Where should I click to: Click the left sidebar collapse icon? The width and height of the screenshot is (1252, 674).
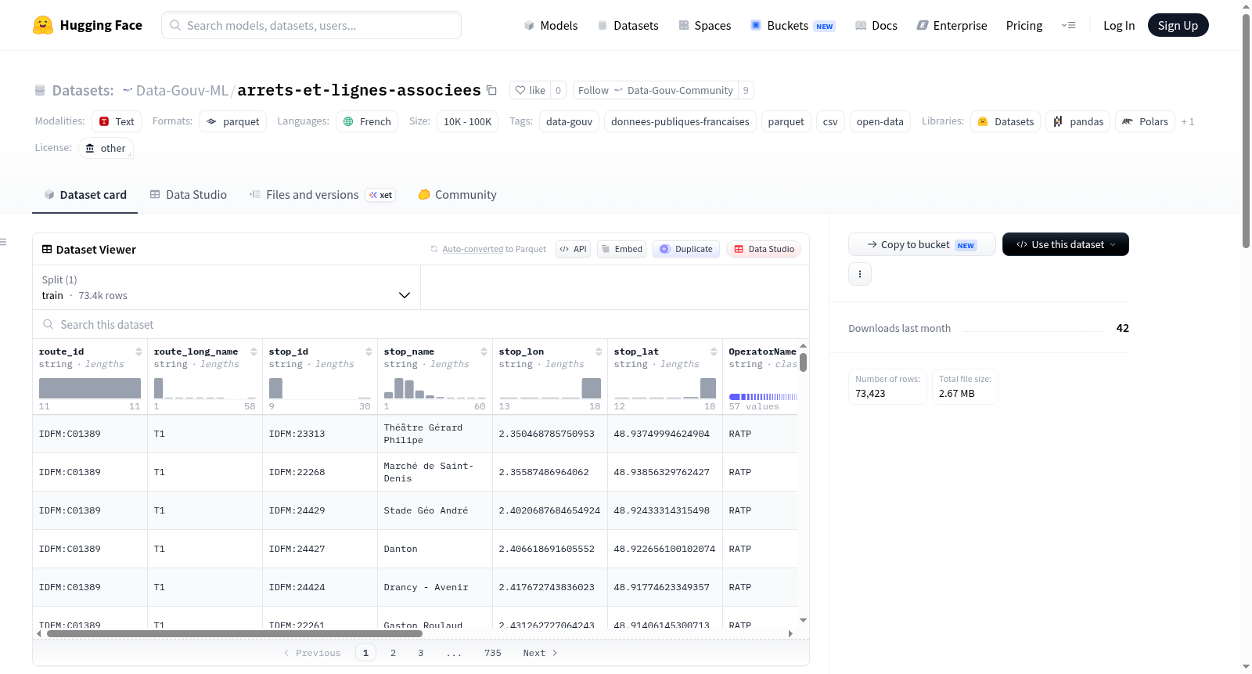click(x=3, y=242)
